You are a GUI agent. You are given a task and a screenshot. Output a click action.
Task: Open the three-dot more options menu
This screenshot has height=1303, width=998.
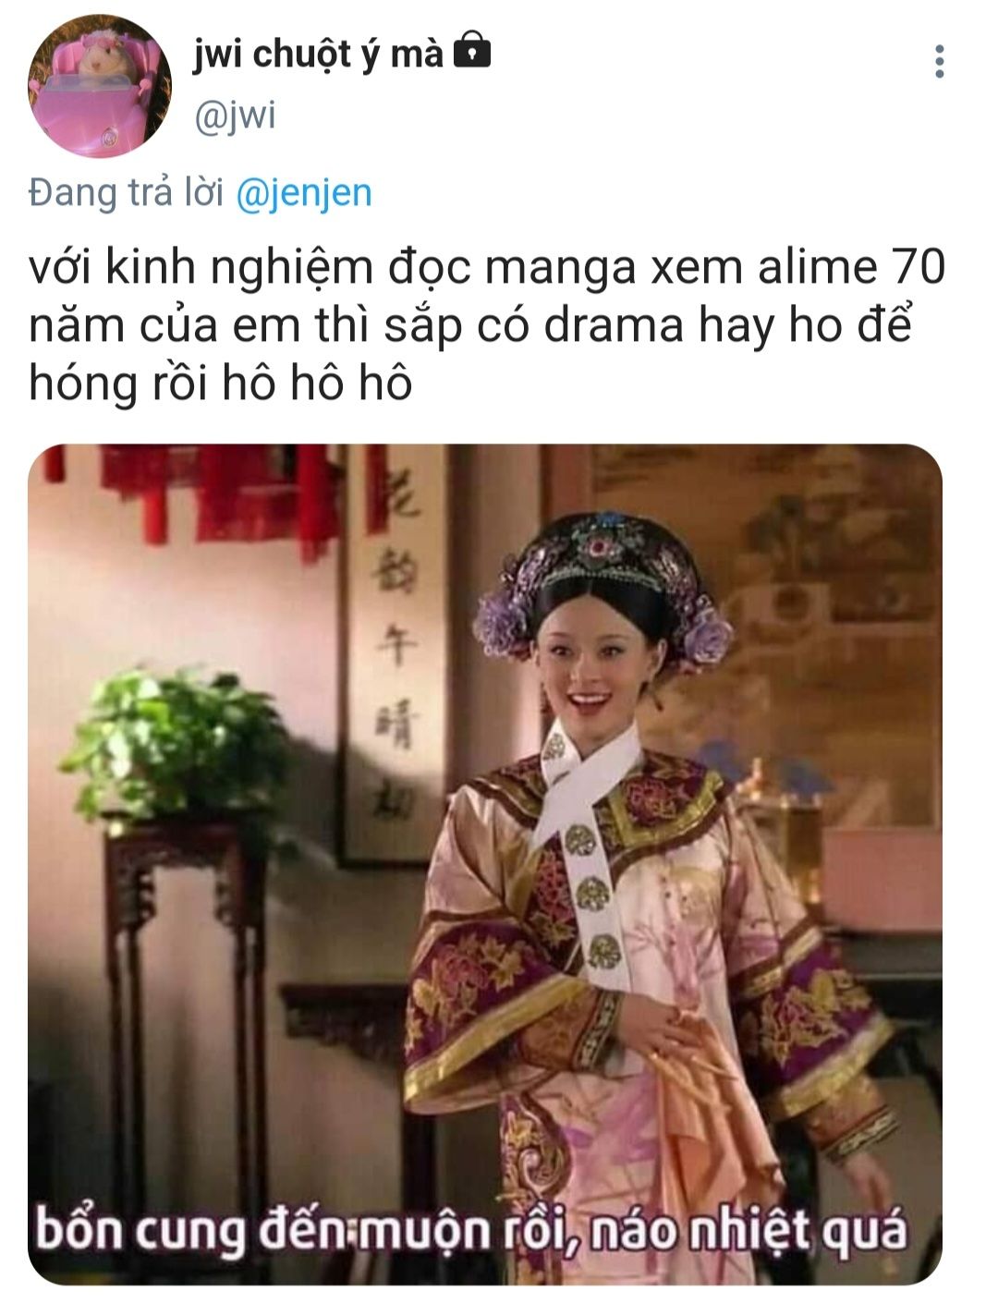click(939, 61)
